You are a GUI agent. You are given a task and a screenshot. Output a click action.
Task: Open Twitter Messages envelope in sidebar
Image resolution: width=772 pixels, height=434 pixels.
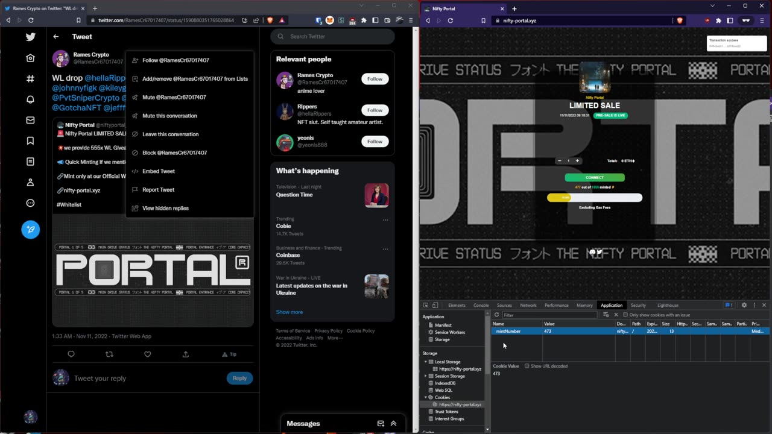pos(30,120)
